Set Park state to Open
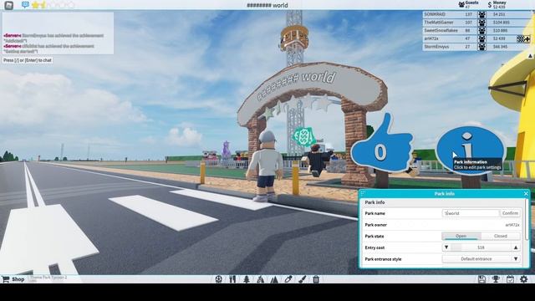The height and width of the screenshot is (301, 535). [461, 236]
